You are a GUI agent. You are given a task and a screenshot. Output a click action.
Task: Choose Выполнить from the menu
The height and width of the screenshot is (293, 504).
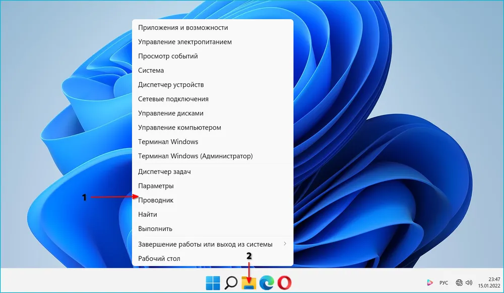coord(155,229)
